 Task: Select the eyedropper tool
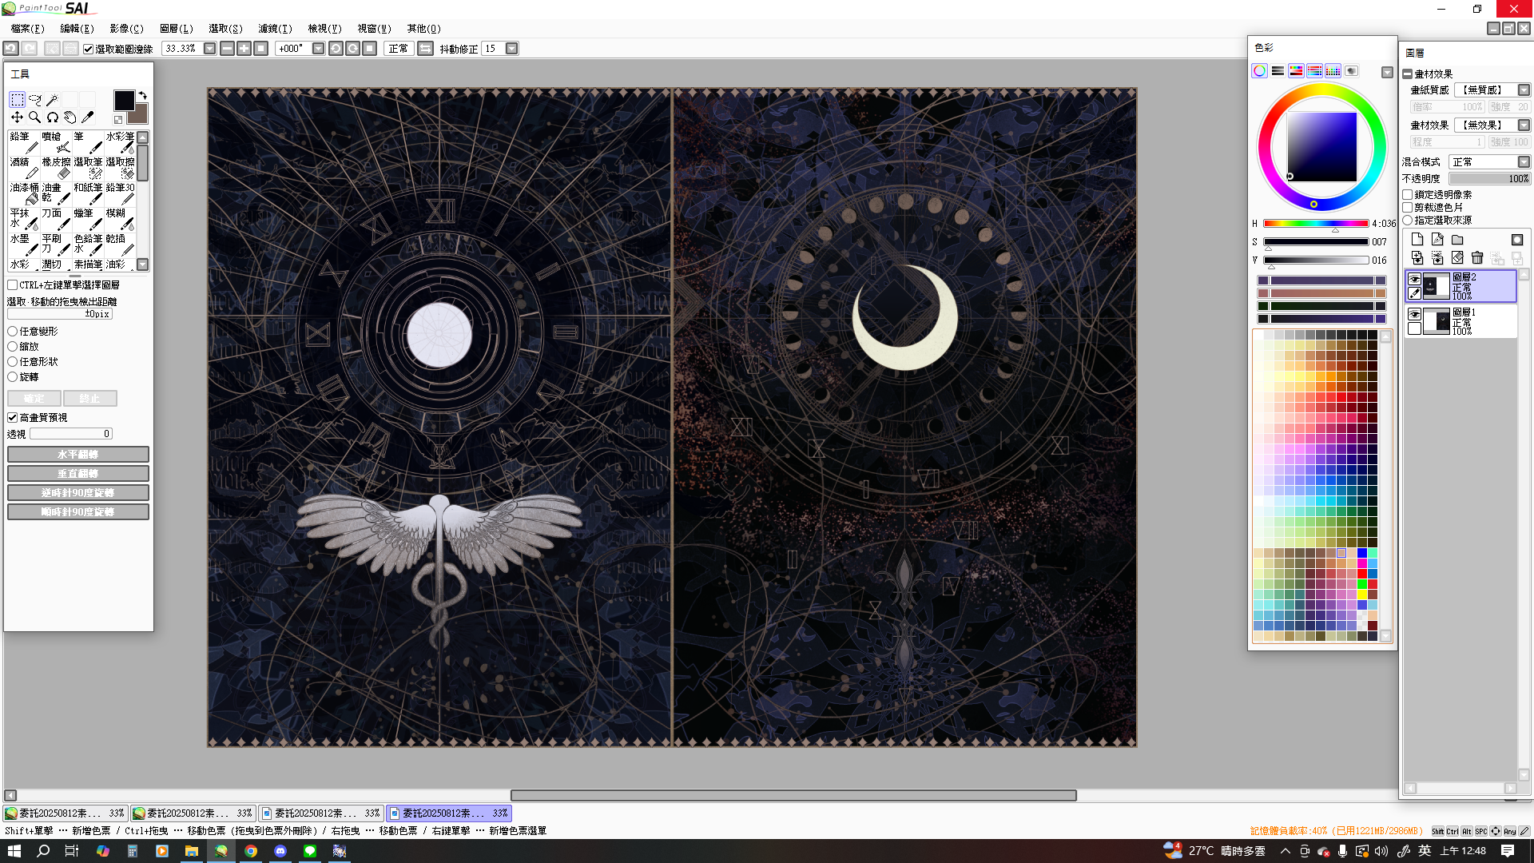click(87, 117)
